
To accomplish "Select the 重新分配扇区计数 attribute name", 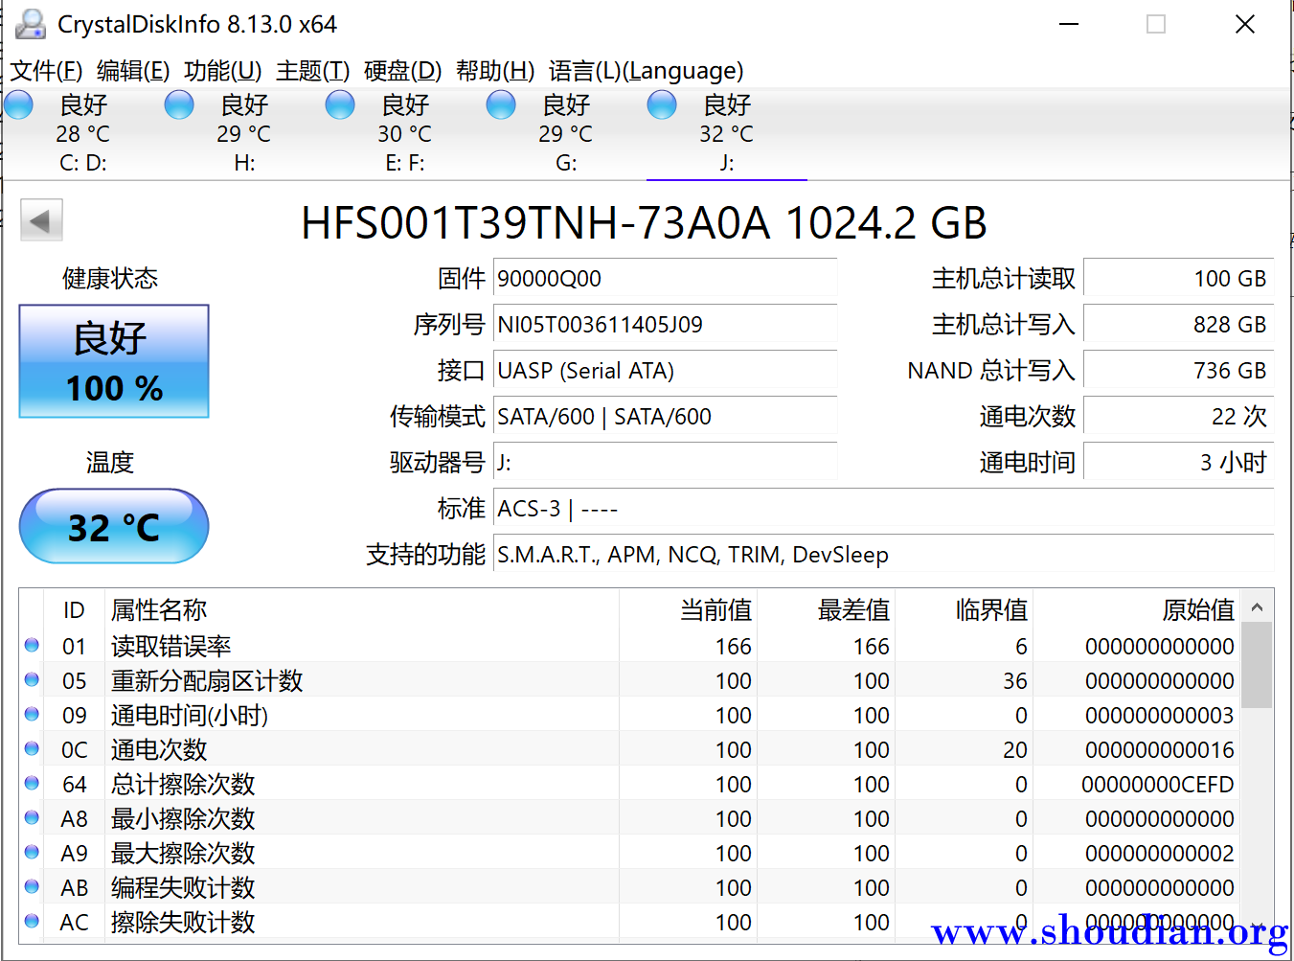I will coord(207,680).
